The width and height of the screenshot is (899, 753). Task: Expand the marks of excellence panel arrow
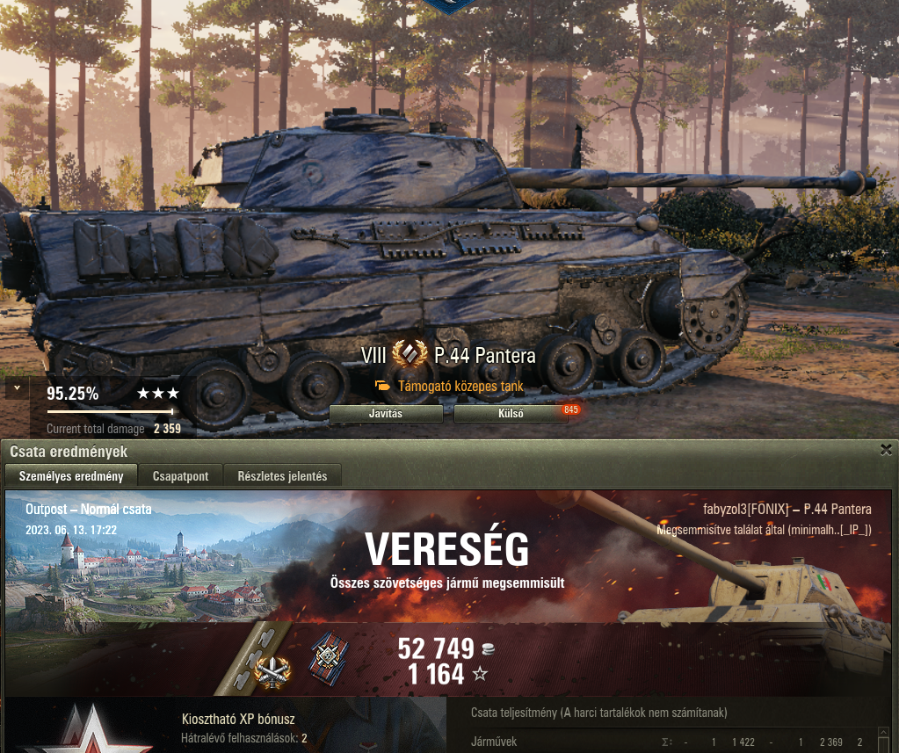tap(18, 388)
